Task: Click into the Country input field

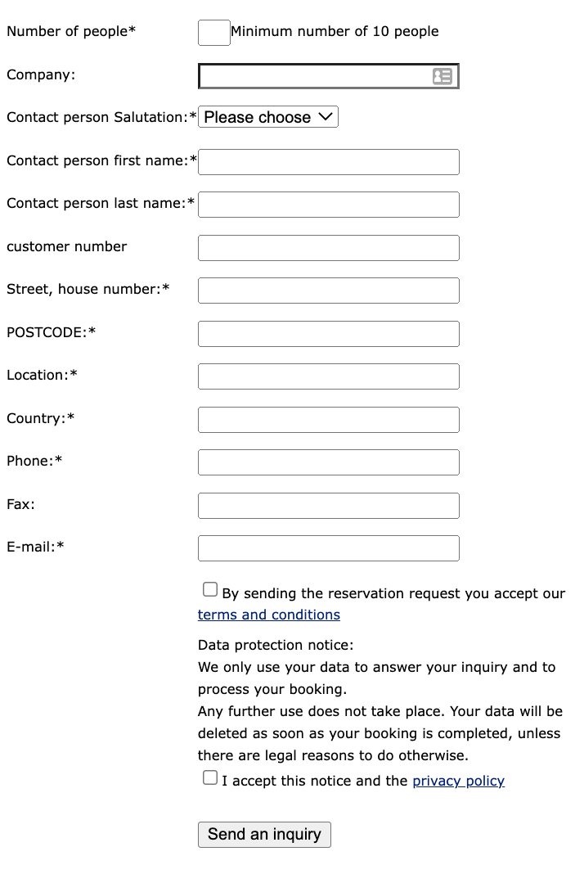Action: tap(329, 420)
